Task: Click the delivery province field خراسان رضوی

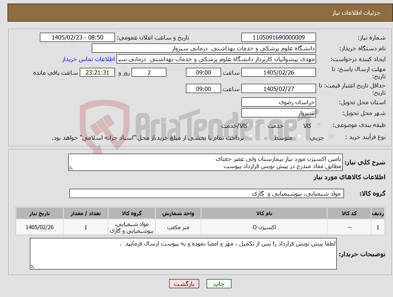Action: [278, 102]
